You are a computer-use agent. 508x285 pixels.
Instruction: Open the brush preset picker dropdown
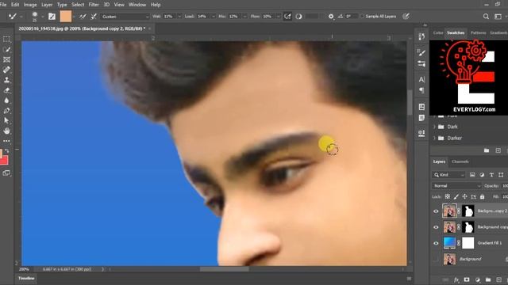point(42,17)
